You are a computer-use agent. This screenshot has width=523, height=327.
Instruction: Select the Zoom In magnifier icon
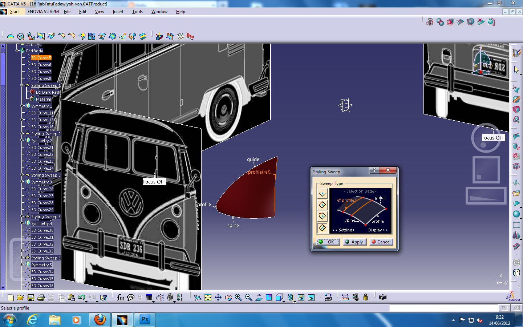click(x=239, y=297)
